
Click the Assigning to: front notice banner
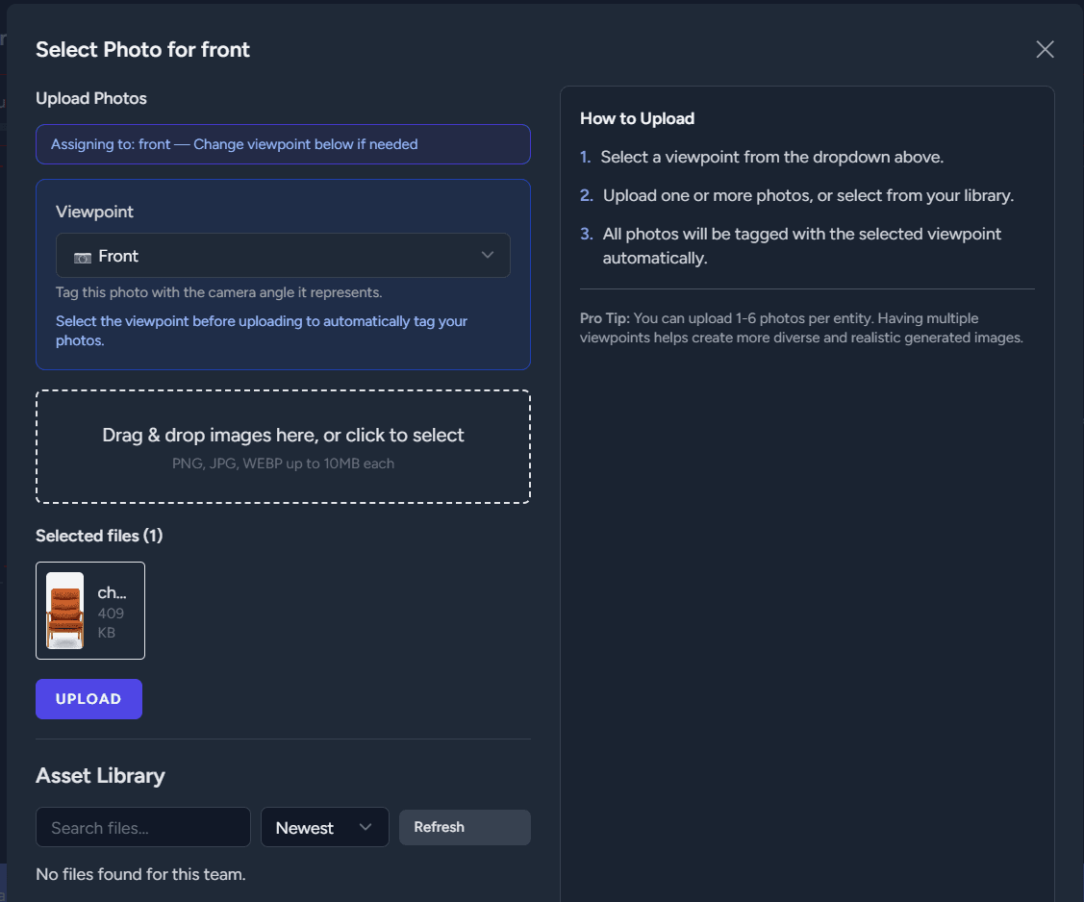click(283, 144)
